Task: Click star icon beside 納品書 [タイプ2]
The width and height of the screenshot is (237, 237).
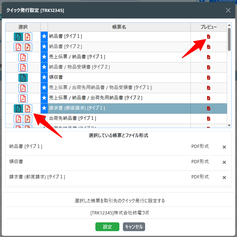Action: tap(44, 47)
